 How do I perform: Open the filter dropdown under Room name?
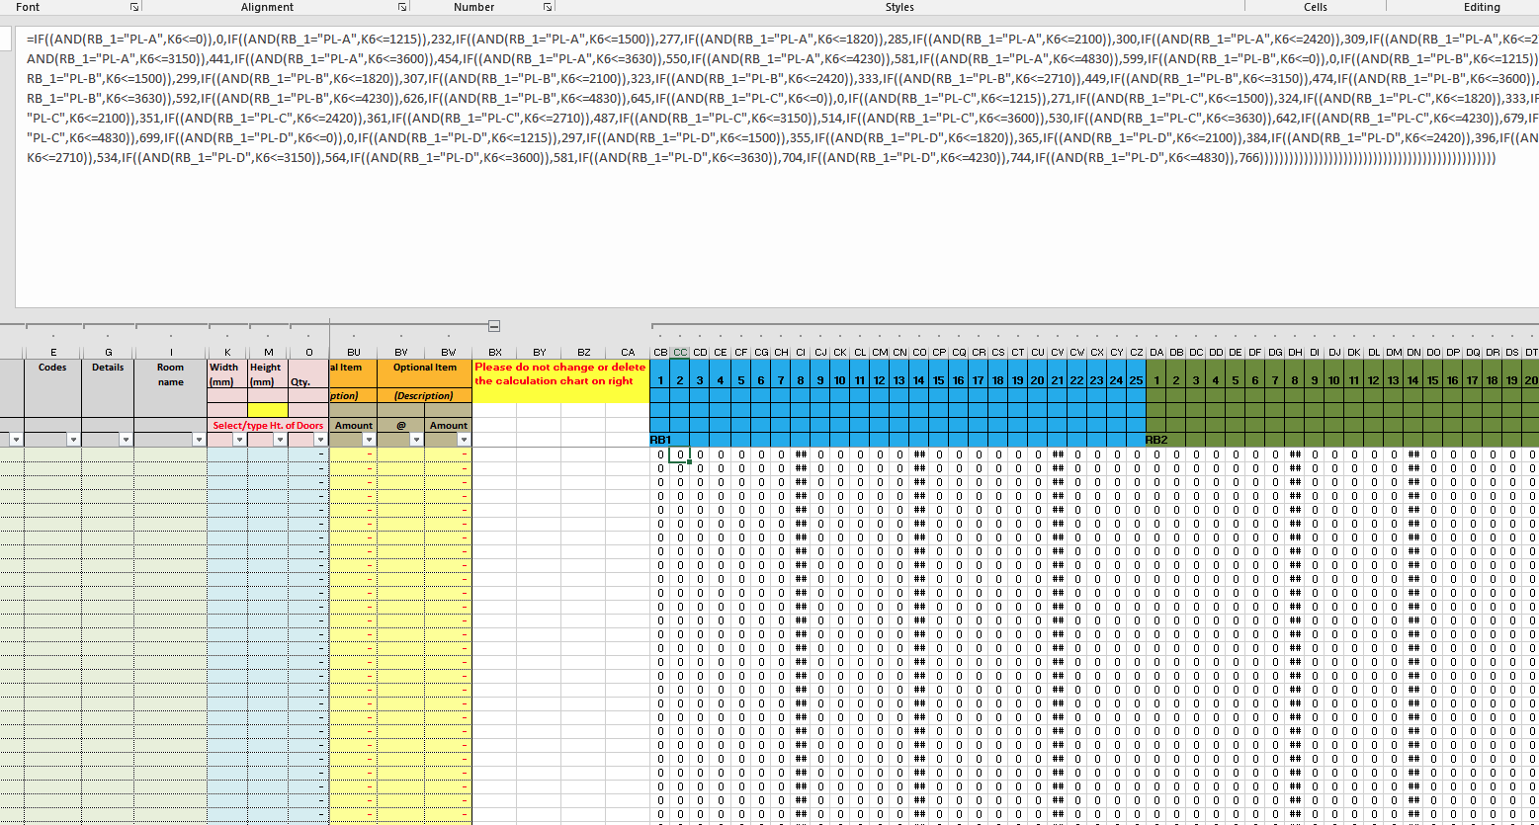tap(199, 440)
